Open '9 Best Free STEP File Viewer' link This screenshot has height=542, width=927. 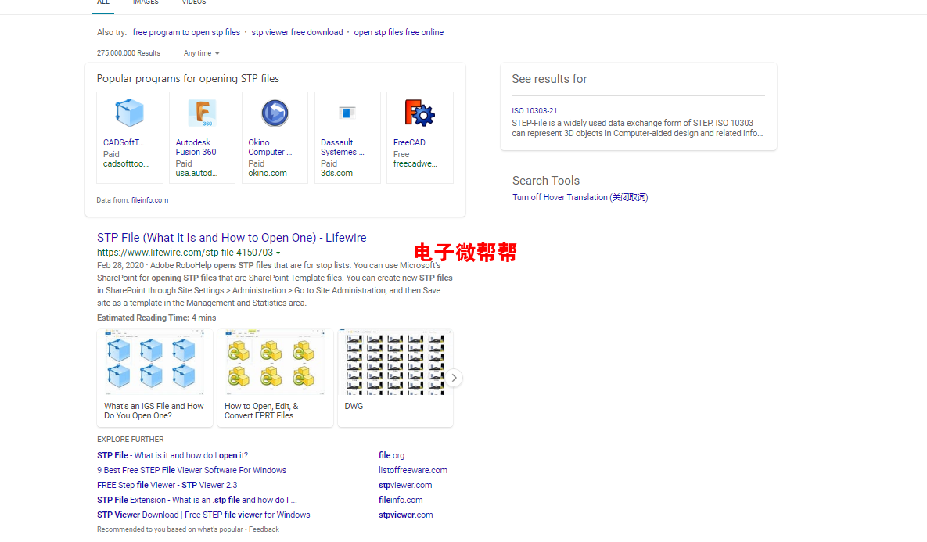(x=192, y=470)
